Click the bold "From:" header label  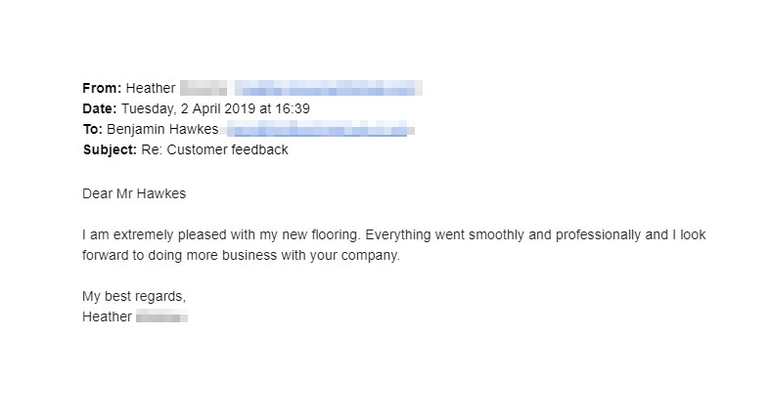102,88
